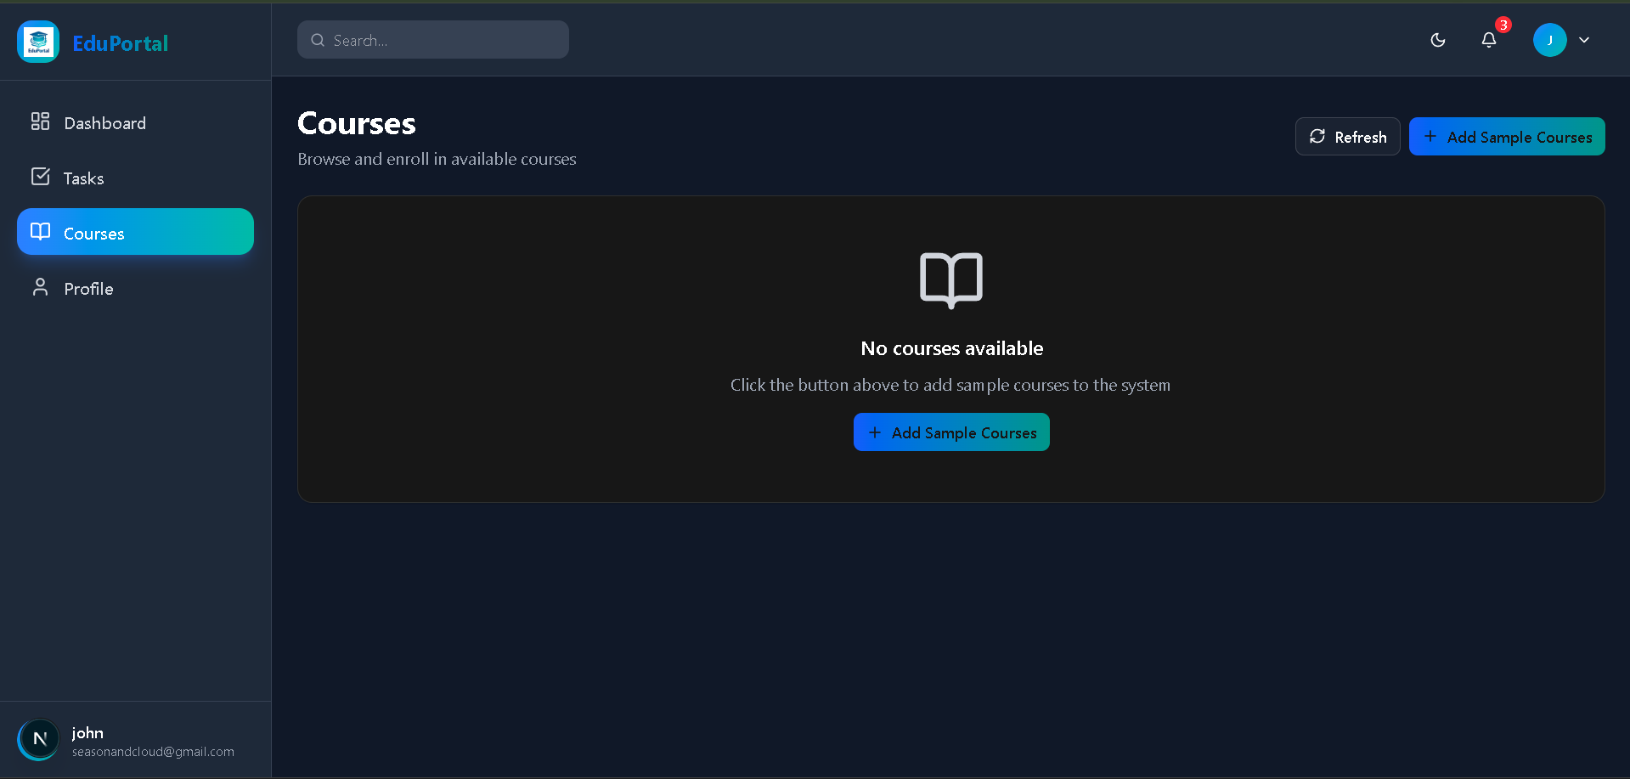Click the Tasks checkmark icon in sidebar
The width and height of the screenshot is (1630, 779).
point(40,177)
